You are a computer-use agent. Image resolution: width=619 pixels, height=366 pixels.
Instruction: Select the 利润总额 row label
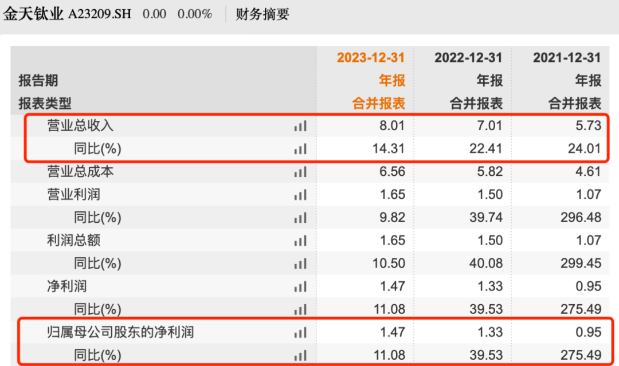pos(74,240)
